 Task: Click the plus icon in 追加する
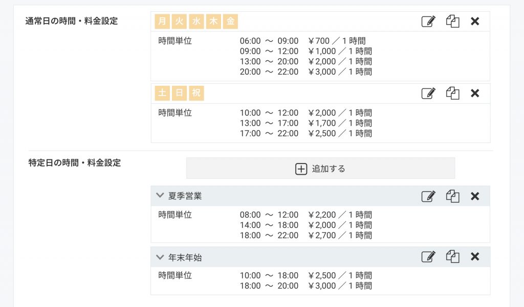[x=301, y=169]
